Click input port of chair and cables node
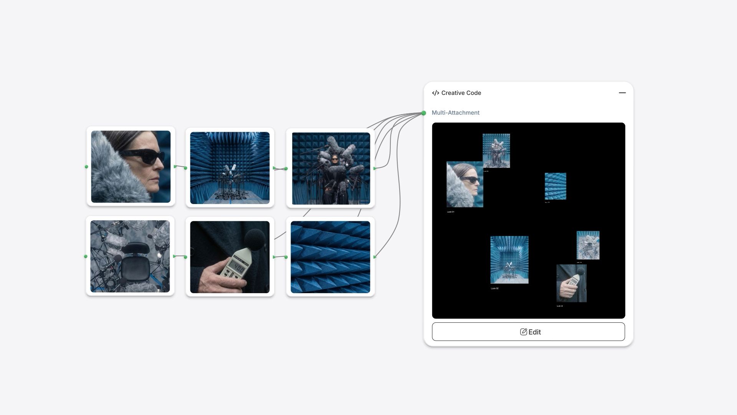 (86, 256)
